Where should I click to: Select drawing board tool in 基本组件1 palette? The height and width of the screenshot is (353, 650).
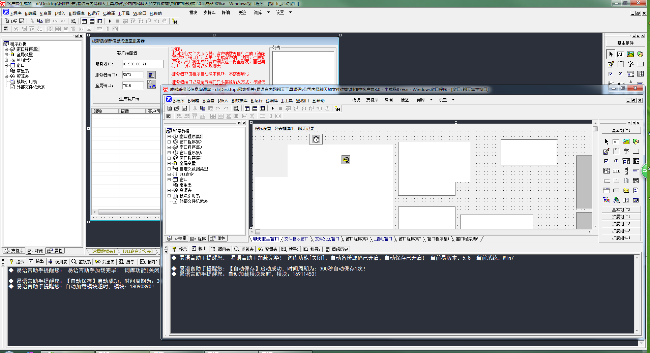607,151
